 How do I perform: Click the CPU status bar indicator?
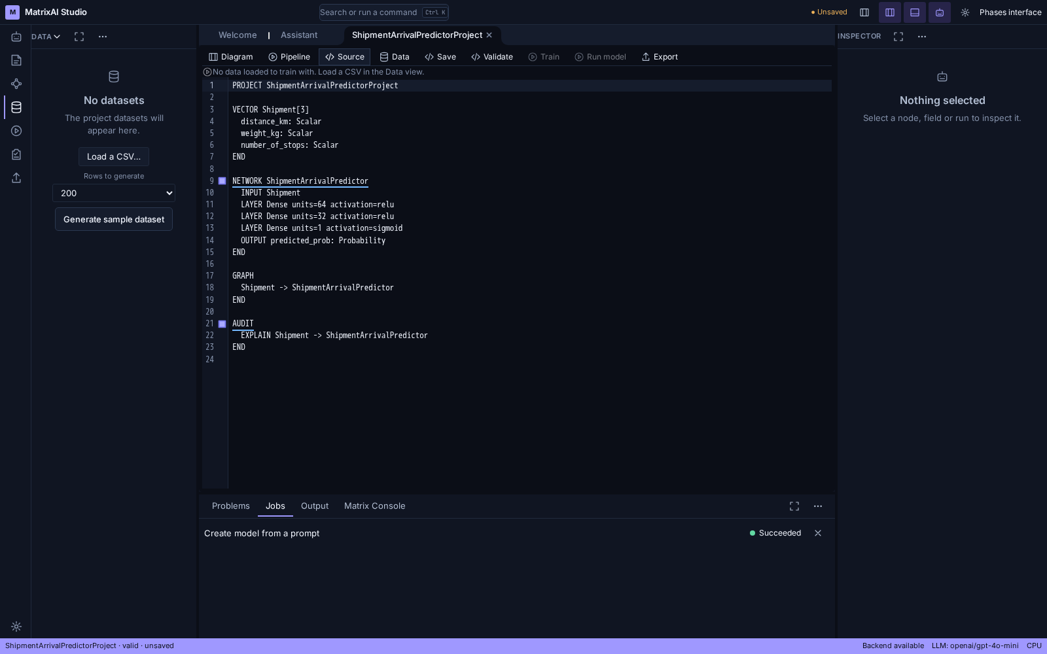pyautogui.click(x=1034, y=646)
